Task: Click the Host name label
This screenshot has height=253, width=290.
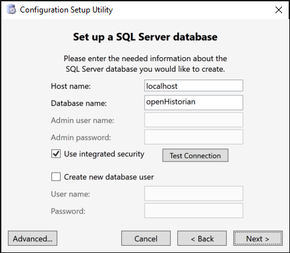Action: 71,86
